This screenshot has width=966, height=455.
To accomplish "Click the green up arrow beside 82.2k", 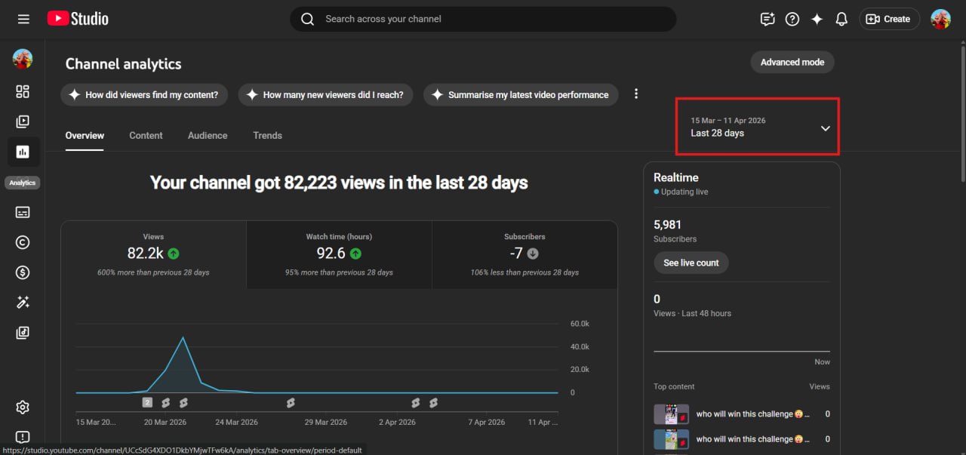I will (x=174, y=254).
